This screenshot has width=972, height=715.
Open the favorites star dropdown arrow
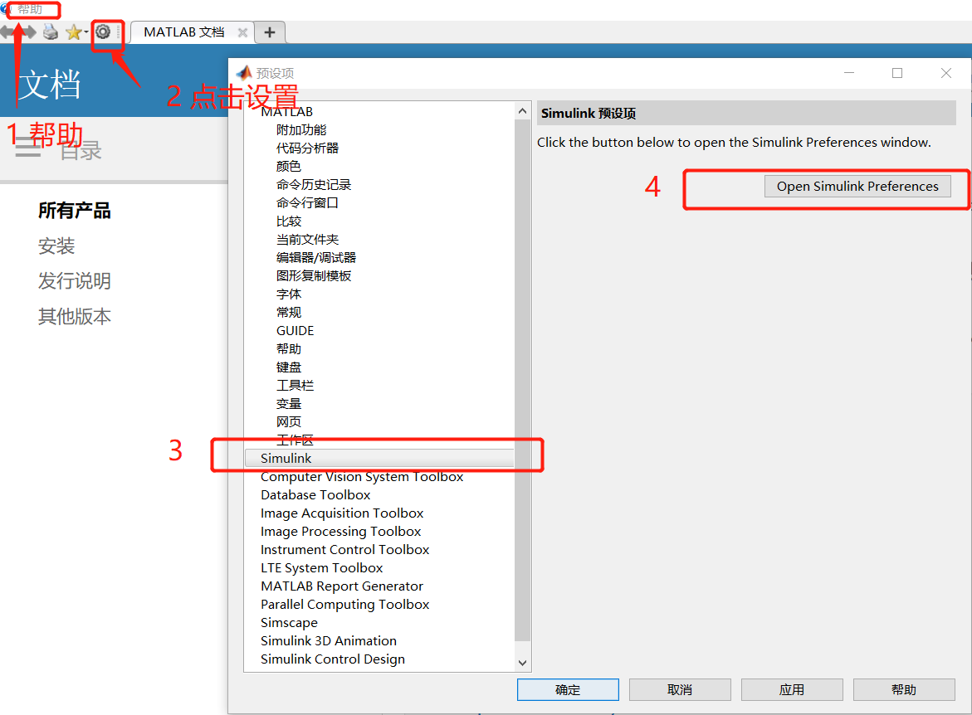86,32
